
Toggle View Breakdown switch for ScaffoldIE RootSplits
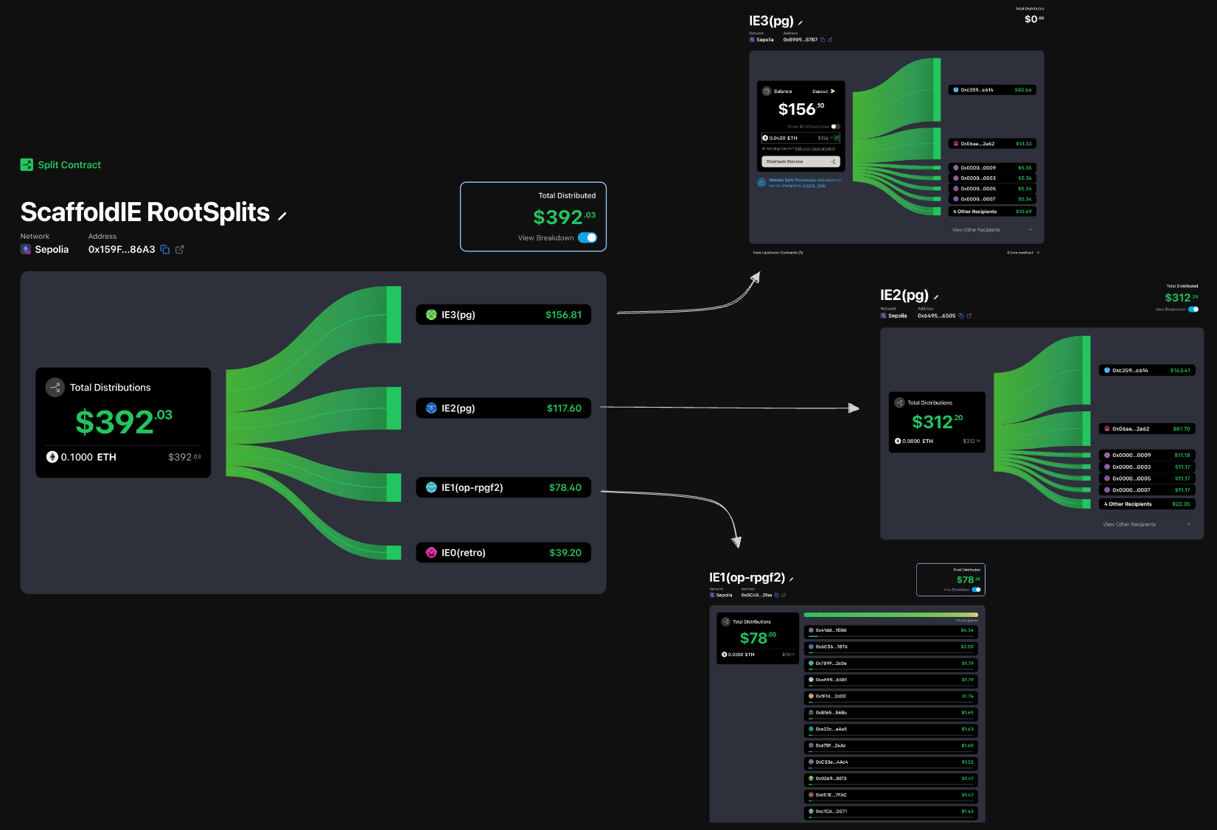pyautogui.click(x=587, y=237)
